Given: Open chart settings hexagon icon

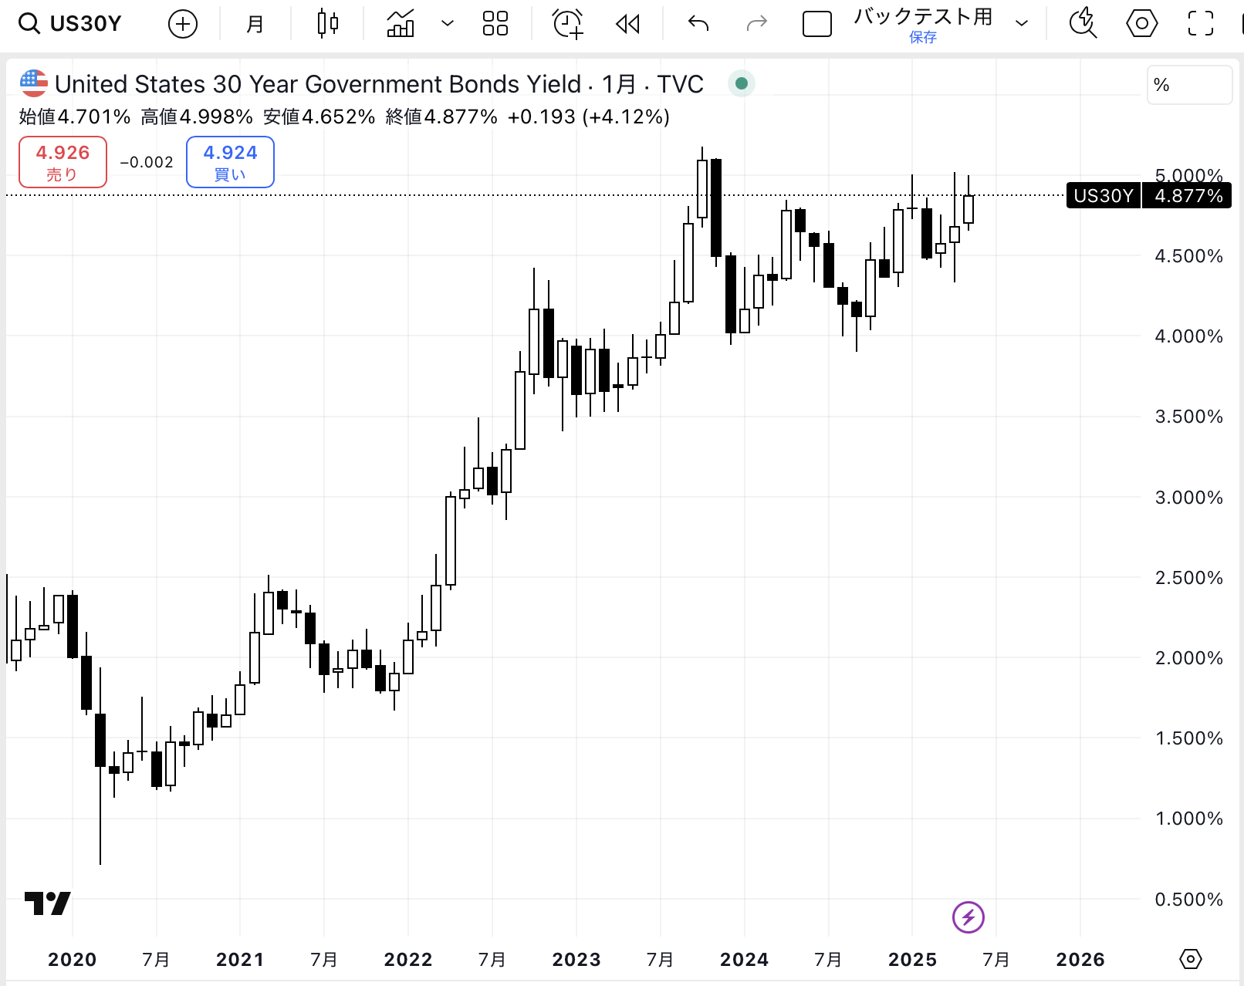Looking at the screenshot, I should (x=1142, y=24).
